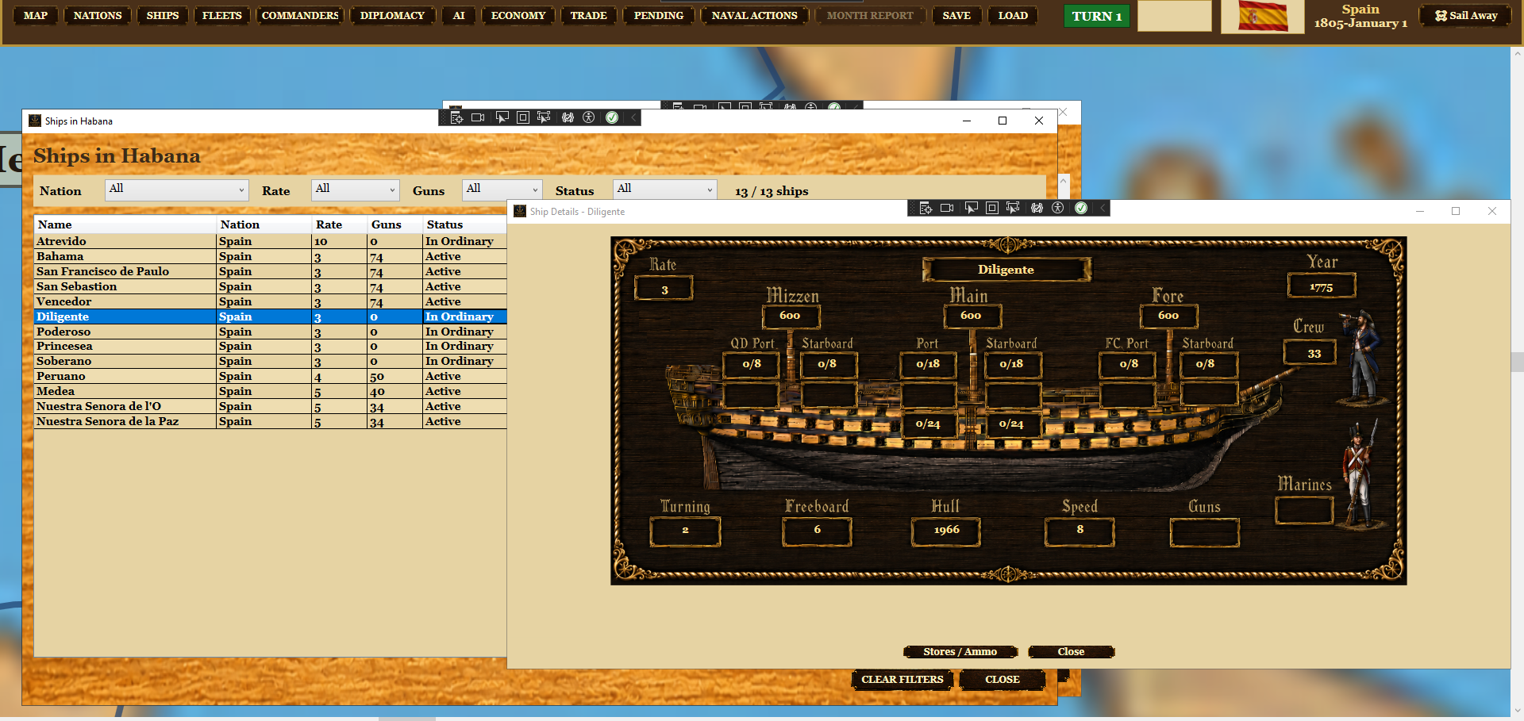Activate Select Element tool on Ship Details toolbar
1524x721 pixels.
[971, 208]
